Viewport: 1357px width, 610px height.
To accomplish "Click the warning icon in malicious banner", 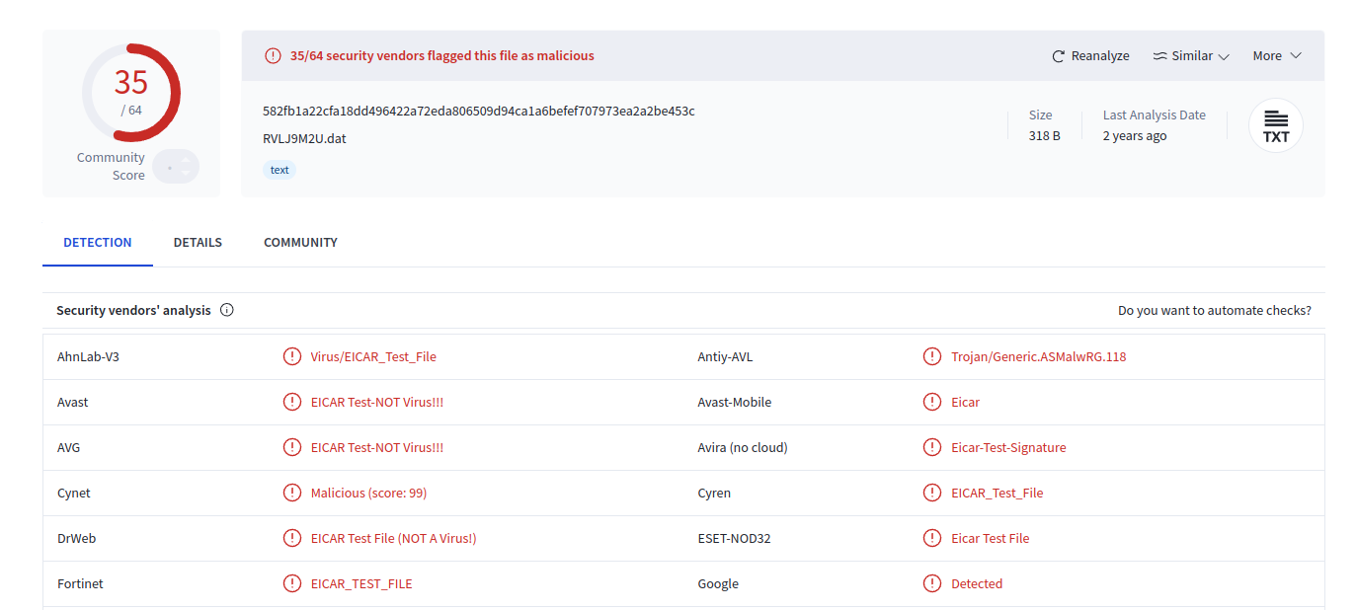I will point(274,56).
